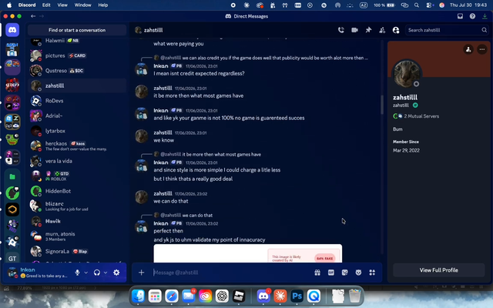Open the more options menu in profile panel
This screenshot has width=493, height=308.
[481, 49]
